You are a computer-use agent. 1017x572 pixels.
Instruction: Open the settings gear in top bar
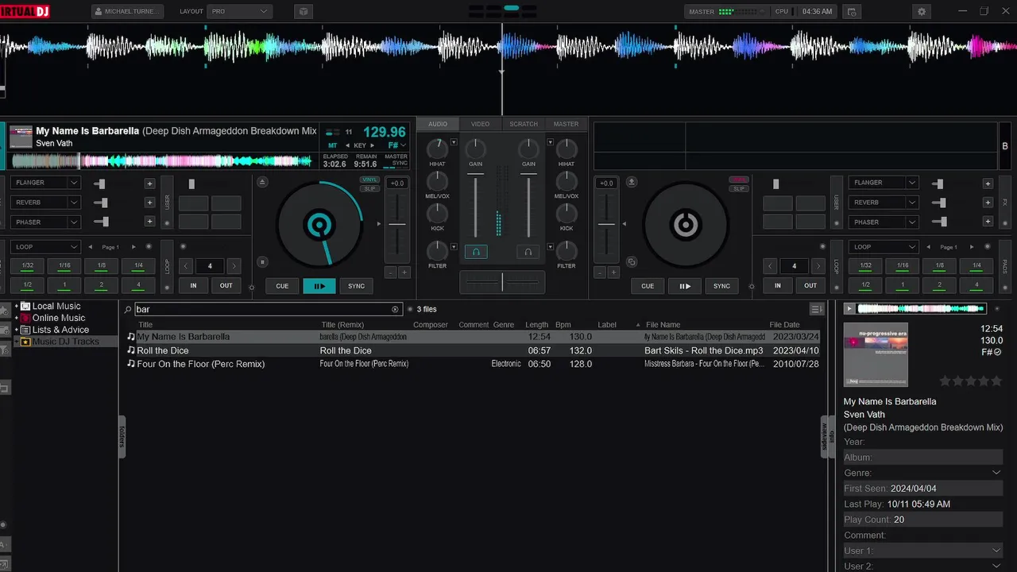click(922, 12)
